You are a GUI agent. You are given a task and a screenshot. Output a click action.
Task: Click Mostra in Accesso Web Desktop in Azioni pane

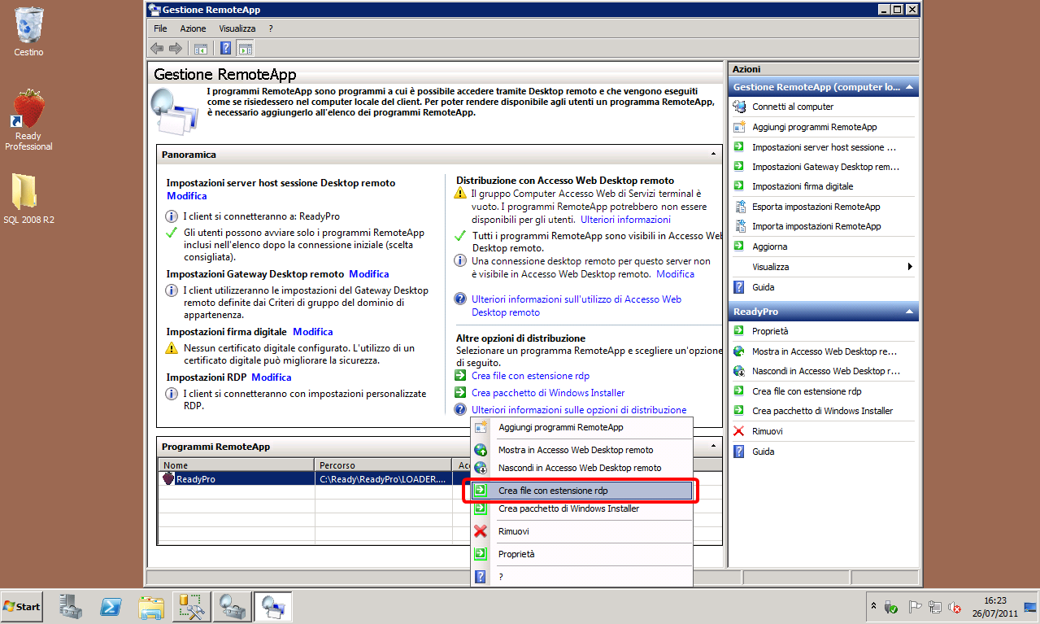pyautogui.click(x=825, y=351)
